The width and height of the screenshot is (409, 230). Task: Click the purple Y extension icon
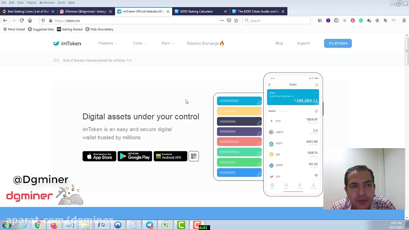[328, 20]
